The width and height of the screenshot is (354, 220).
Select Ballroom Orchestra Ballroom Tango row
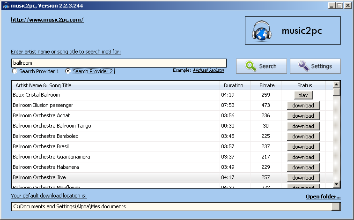(172, 126)
